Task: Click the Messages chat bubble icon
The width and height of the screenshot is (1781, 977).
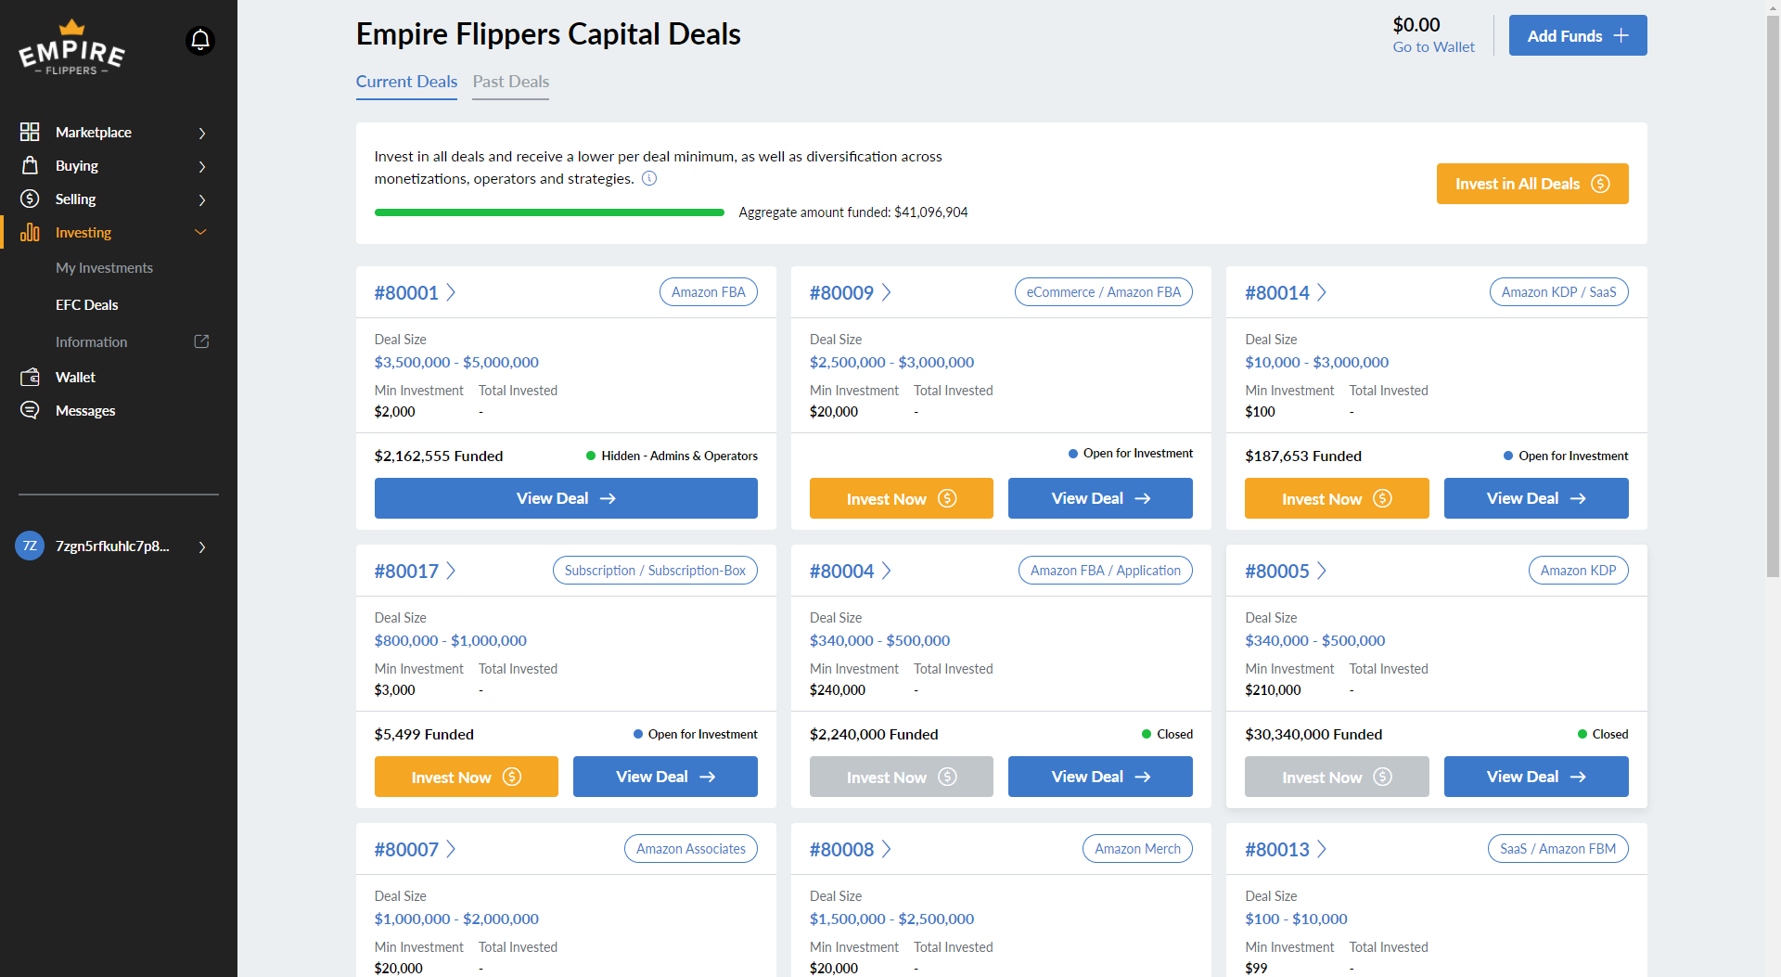Action: (30, 410)
